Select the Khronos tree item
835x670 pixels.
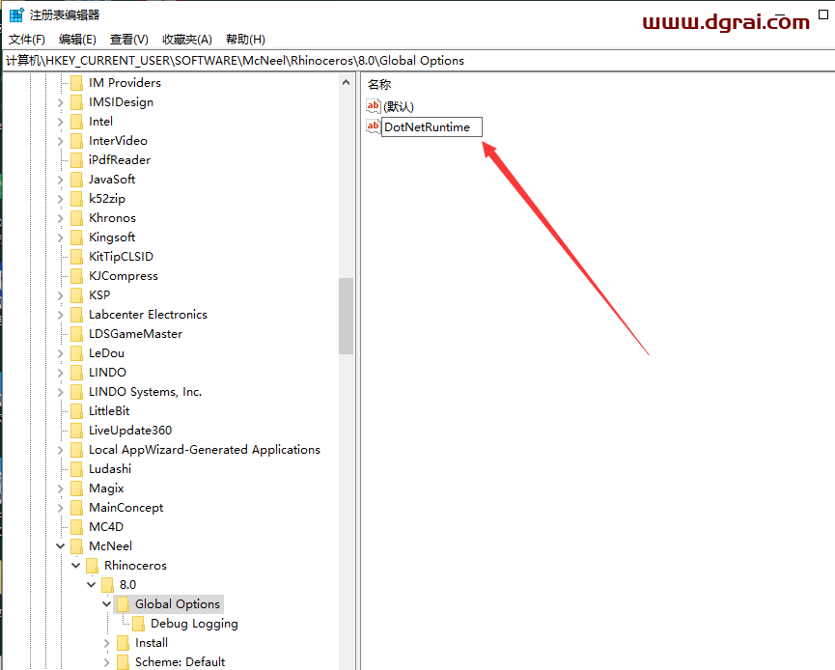point(112,218)
